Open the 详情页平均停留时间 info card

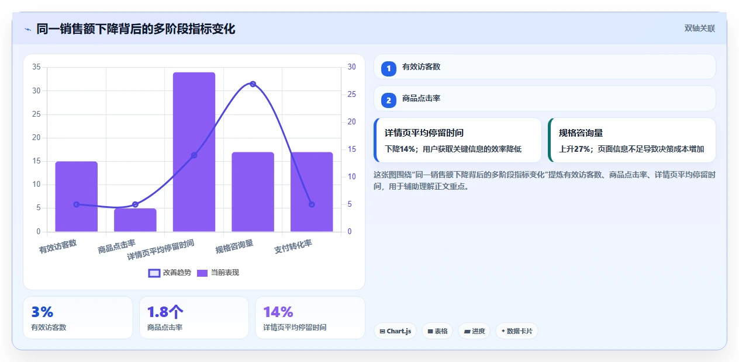(x=458, y=140)
